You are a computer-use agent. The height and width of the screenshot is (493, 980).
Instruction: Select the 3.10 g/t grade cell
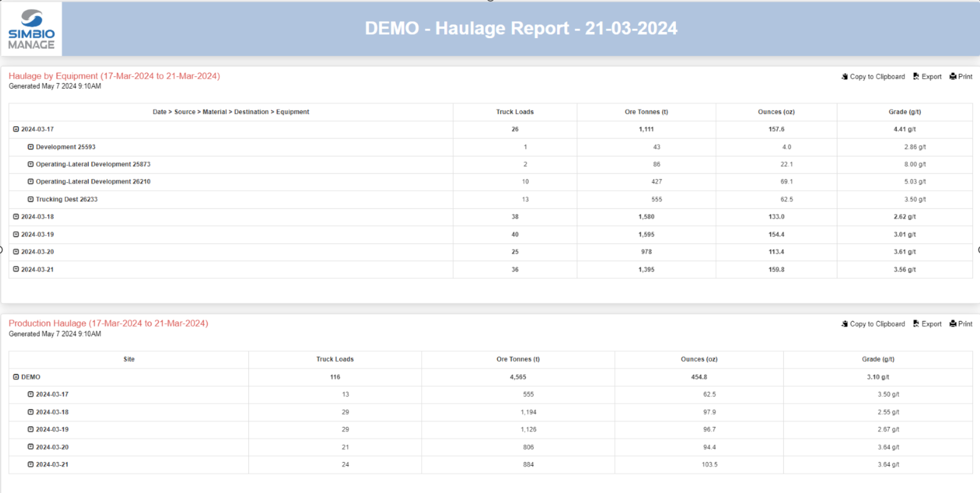(x=878, y=377)
